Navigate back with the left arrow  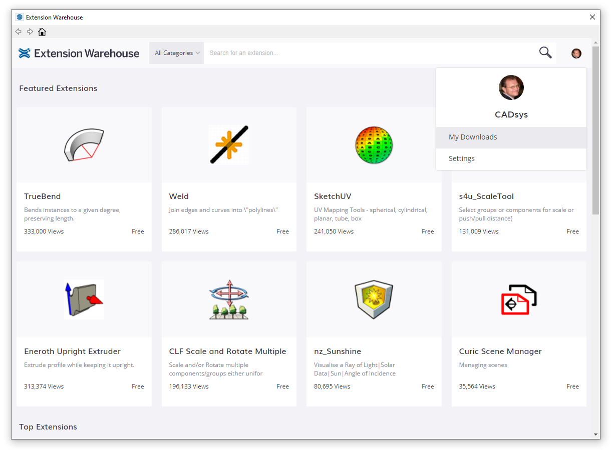click(19, 32)
